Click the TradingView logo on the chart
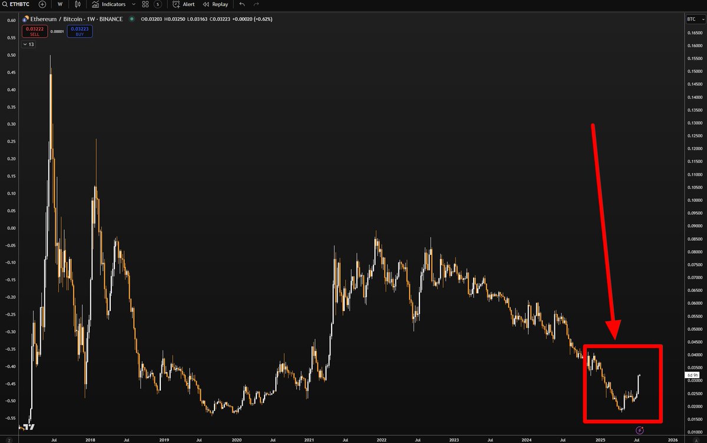The height and width of the screenshot is (443, 707). (x=29, y=427)
